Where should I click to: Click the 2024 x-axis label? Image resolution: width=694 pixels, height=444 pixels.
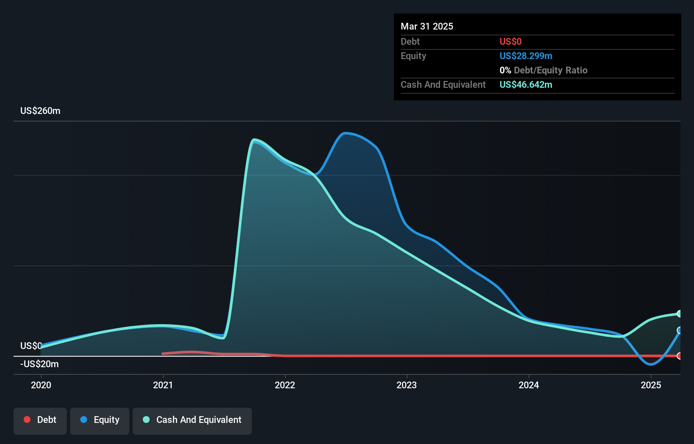529,385
